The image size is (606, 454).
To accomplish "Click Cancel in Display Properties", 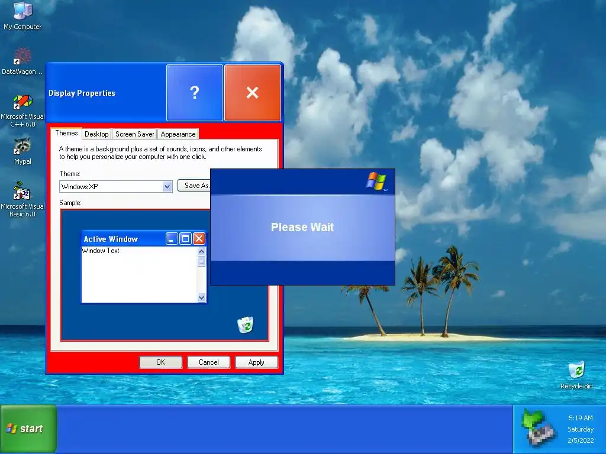I will (x=209, y=362).
